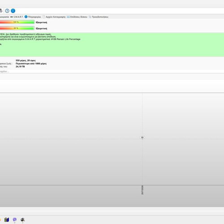Image resolution: width=224 pixels, height=224 pixels.
Task: Click the green-blue building taskbar icon
Action: (7, 220)
